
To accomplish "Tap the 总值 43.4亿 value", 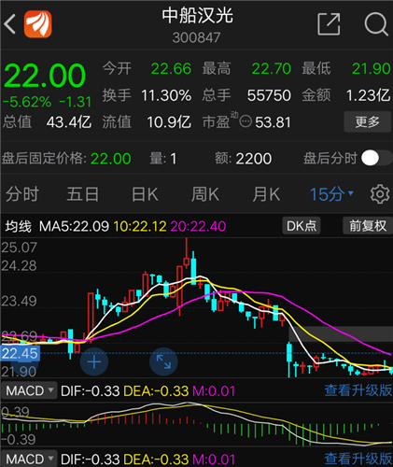I will pos(69,122).
